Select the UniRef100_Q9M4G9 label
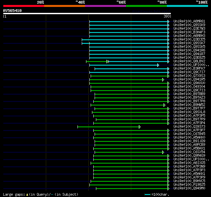This screenshot has width=211, height=197. point(189,156)
